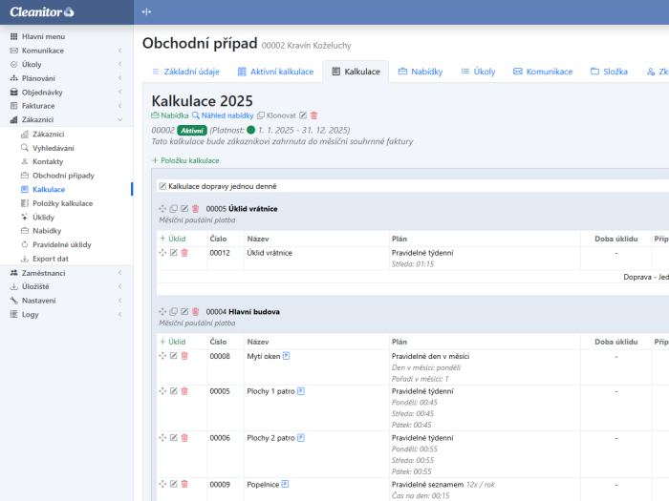
Task: Toggle Kalkulace dopravy jednou denně checkbox
Action: 162,186
